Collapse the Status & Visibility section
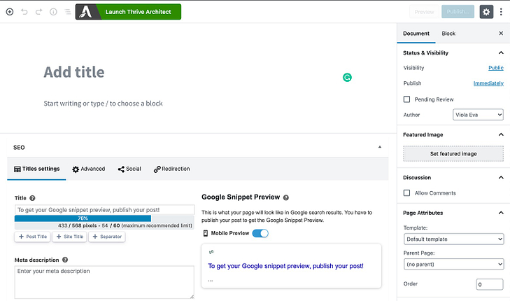The image size is (510, 301). [501, 52]
